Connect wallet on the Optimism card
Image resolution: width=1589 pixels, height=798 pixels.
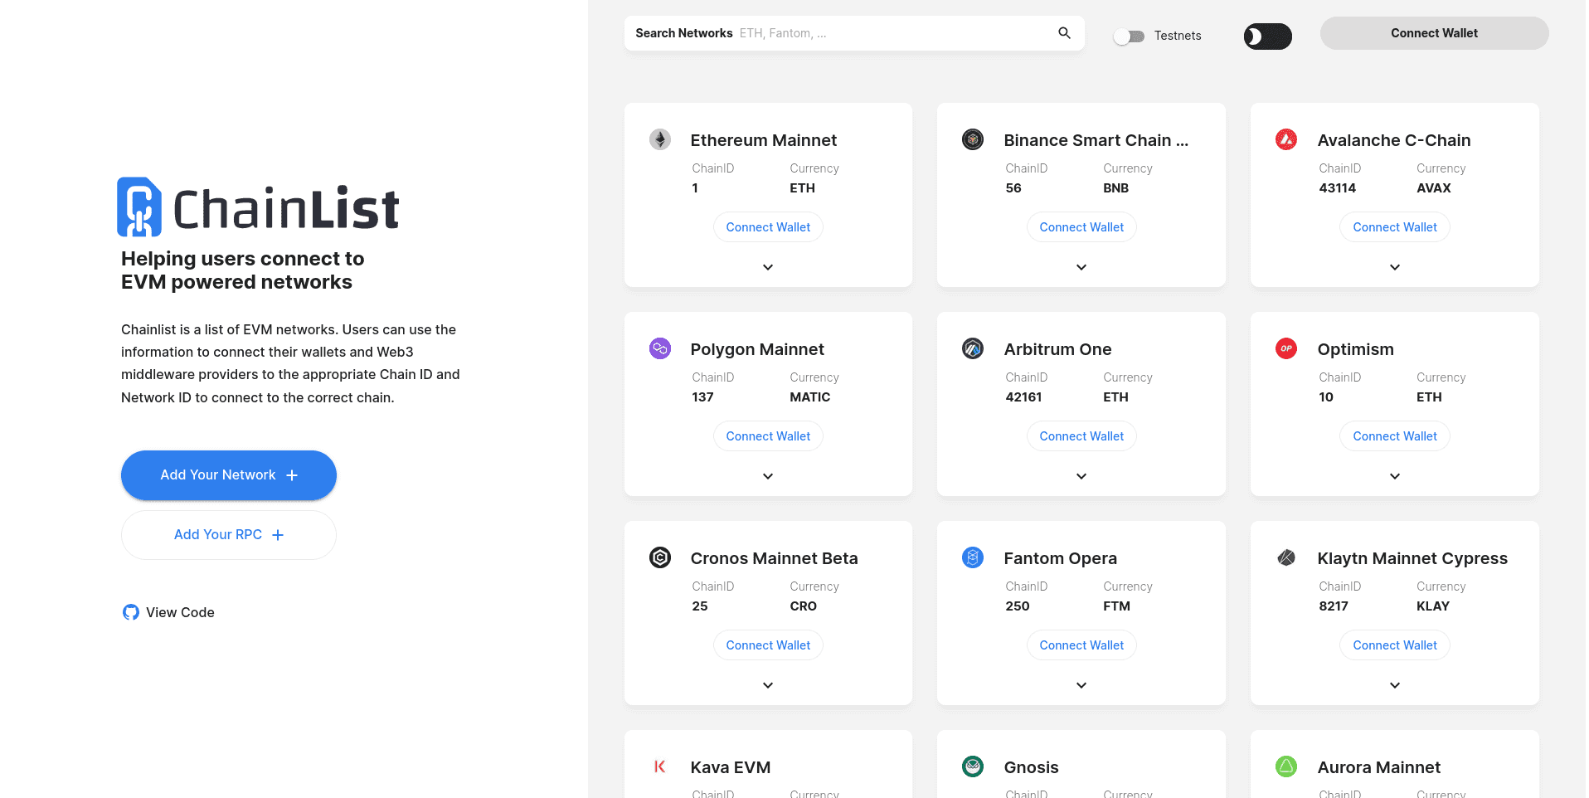click(x=1395, y=436)
